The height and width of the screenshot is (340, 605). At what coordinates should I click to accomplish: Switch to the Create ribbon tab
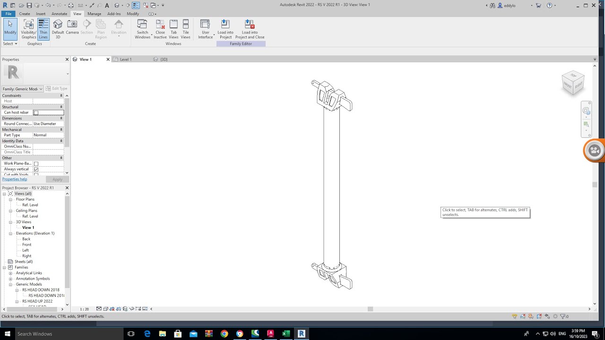coord(25,14)
